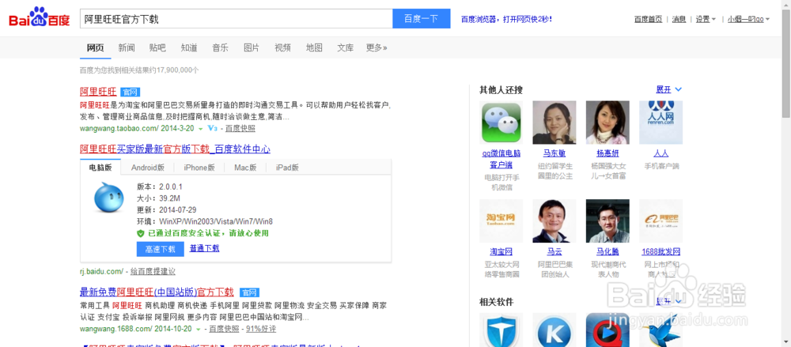Image resolution: width=791 pixels, height=347 pixels.
Task: Open the 阿里旺旺 official result title
Action: coord(98,92)
